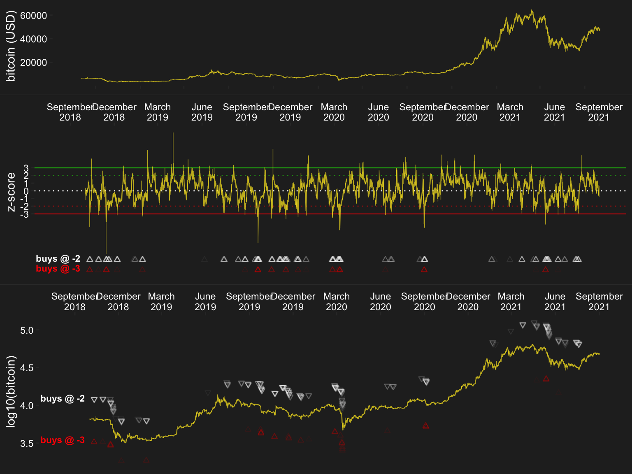Click the 'bitcoin (USD)' y-axis title
This screenshot has width=632, height=474.
point(11,46)
